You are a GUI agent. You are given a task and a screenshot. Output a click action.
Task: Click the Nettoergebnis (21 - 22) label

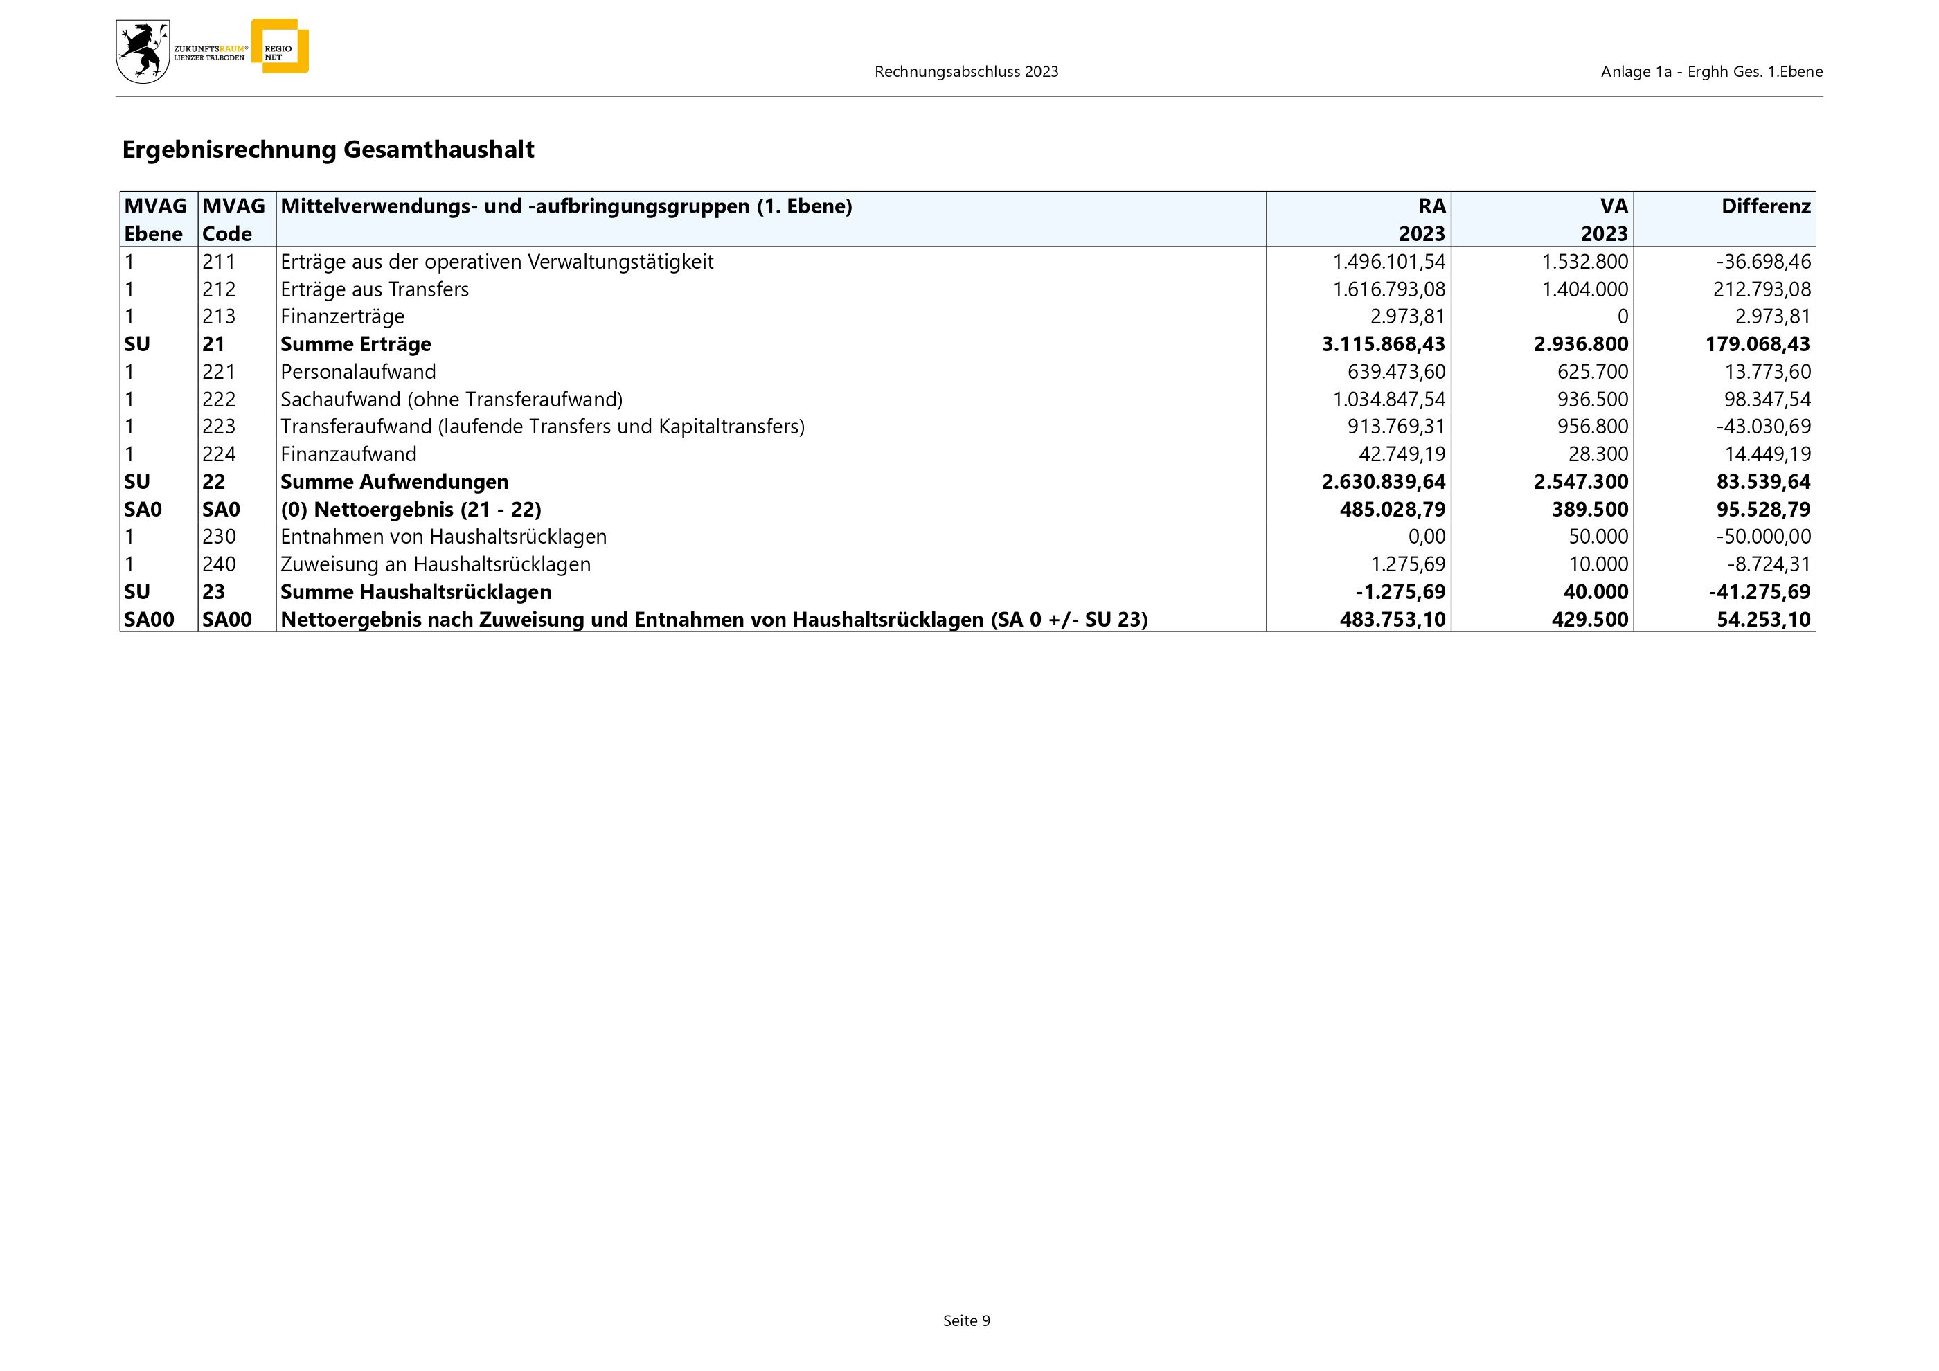coord(411,509)
